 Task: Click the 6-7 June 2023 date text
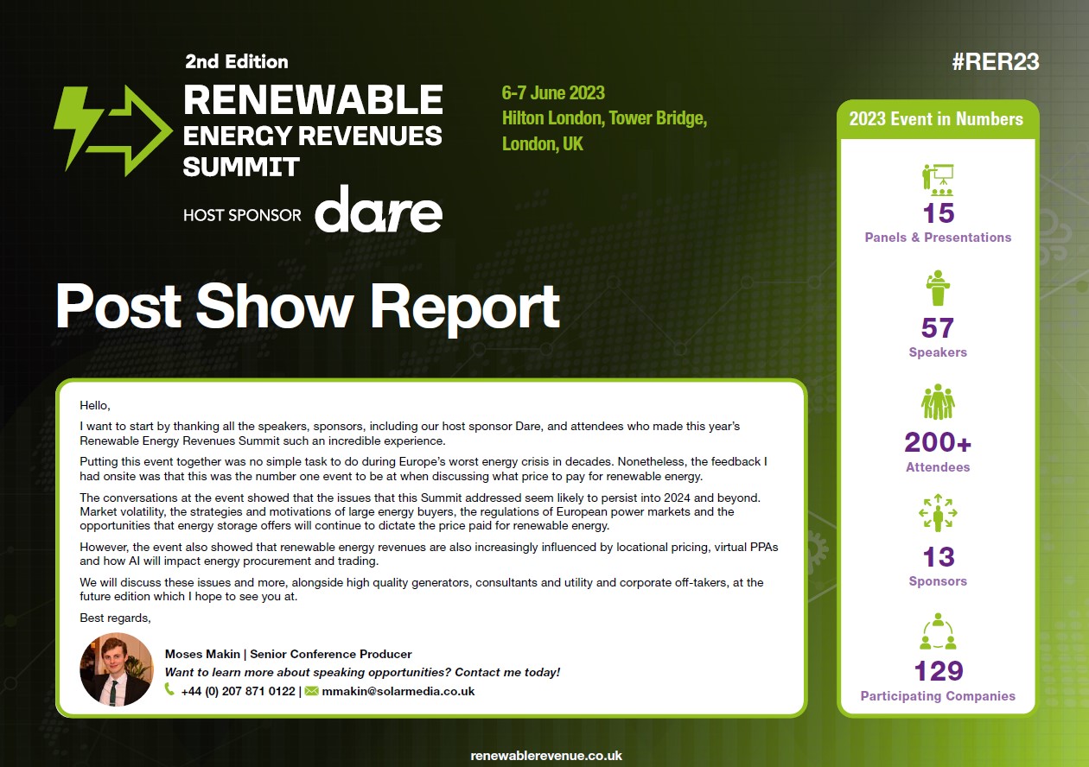[553, 92]
